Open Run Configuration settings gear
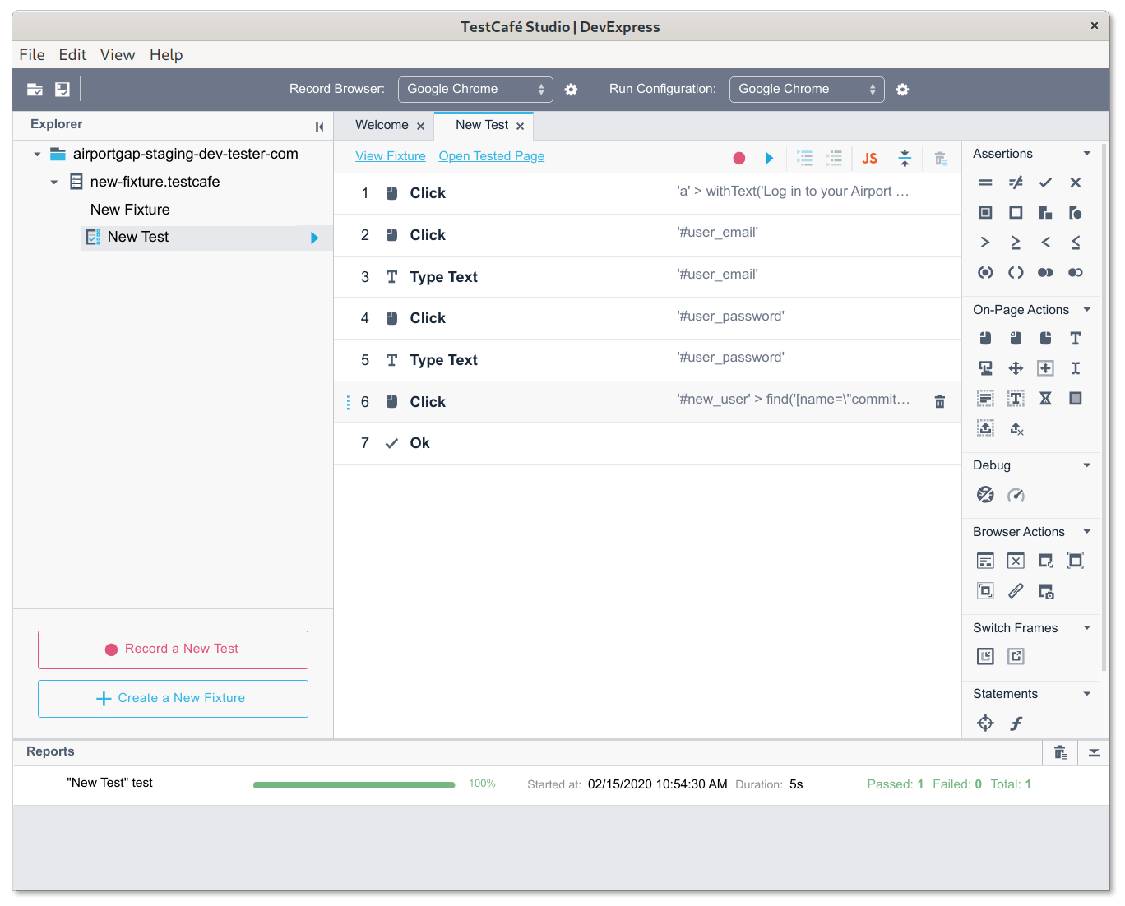 tap(902, 90)
